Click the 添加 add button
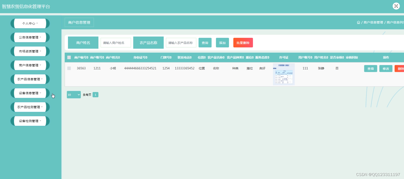 pos(223,43)
